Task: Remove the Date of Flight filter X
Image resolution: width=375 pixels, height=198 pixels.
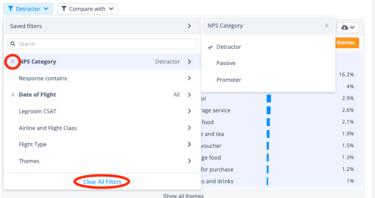Action: coord(13,95)
